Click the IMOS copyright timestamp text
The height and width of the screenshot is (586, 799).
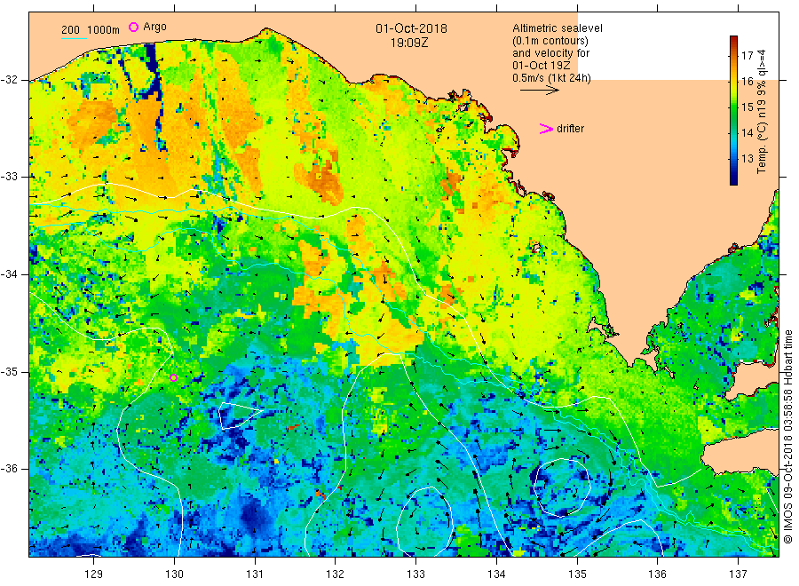pos(788,436)
